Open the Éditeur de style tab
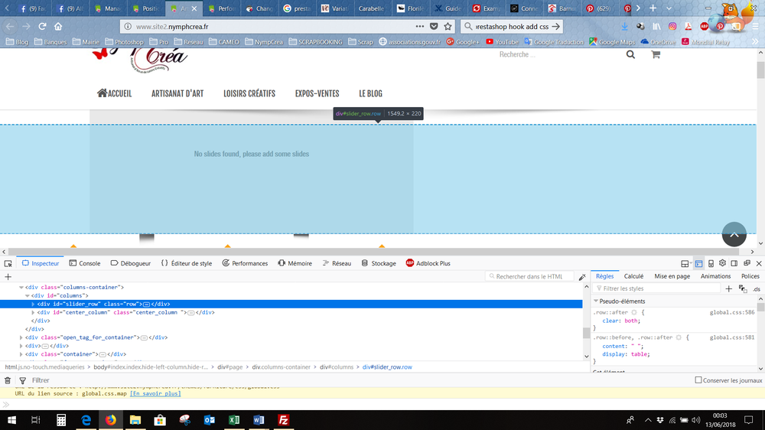The width and height of the screenshot is (765, 430). pyautogui.click(x=187, y=263)
